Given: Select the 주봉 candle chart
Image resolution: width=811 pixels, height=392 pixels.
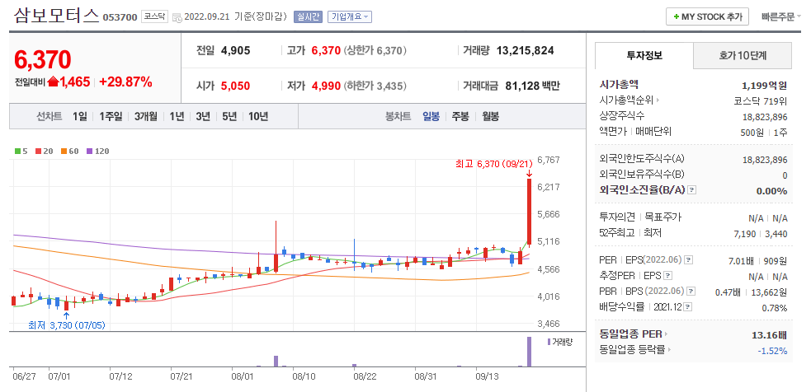Looking at the screenshot, I should coord(460,117).
